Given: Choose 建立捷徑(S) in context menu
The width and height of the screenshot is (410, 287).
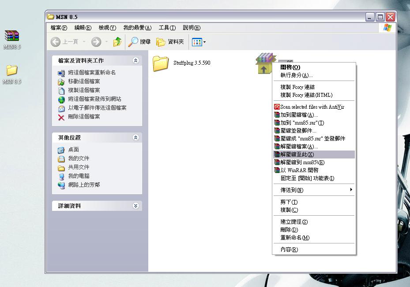Looking at the screenshot, I should click(314, 222).
